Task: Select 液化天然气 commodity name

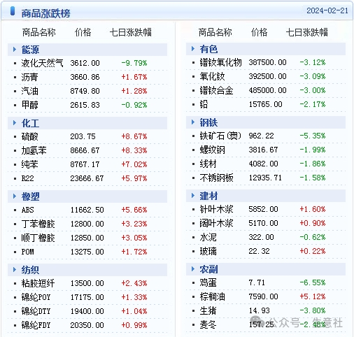Action: [42, 63]
